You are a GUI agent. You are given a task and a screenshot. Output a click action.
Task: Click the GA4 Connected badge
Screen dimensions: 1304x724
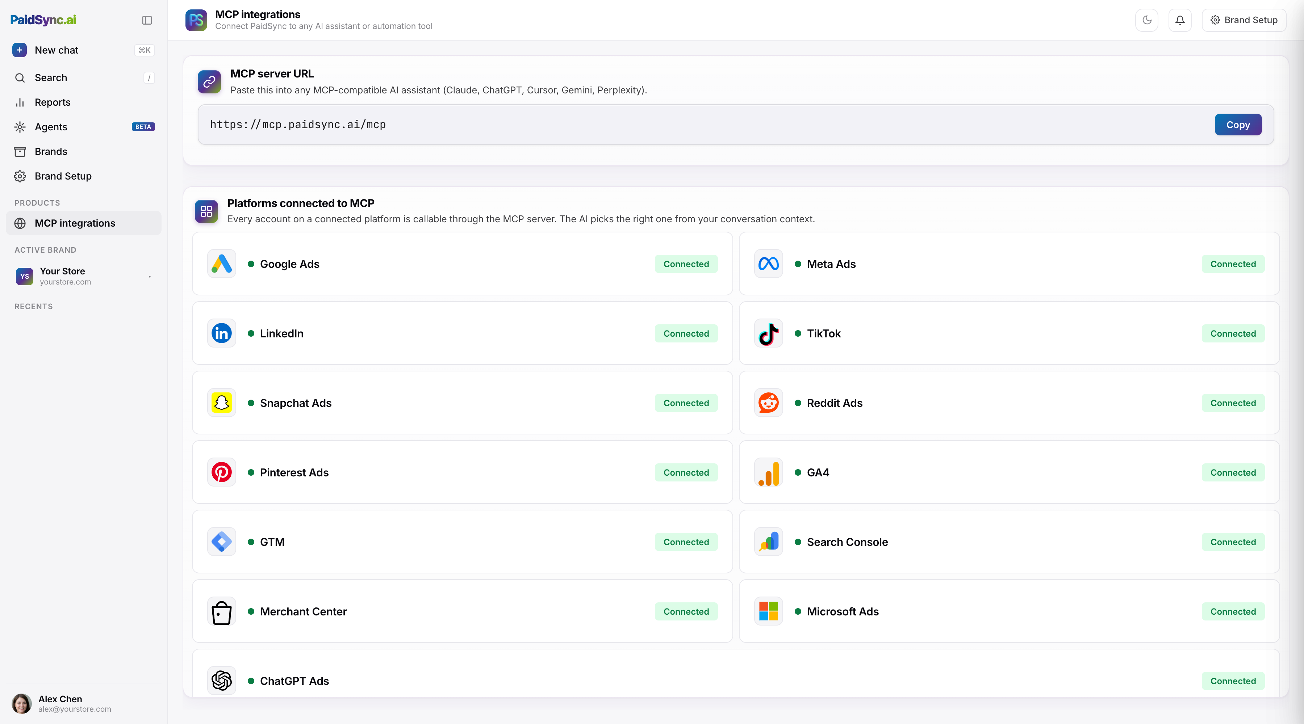click(x=1233, y=472)
